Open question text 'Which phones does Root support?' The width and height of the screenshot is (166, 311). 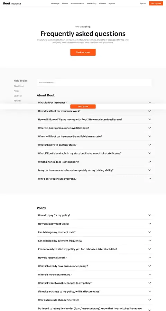pos(58,162)
